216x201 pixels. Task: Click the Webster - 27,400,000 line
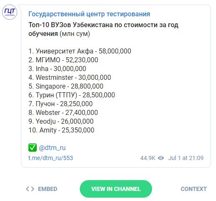[63, 112]
